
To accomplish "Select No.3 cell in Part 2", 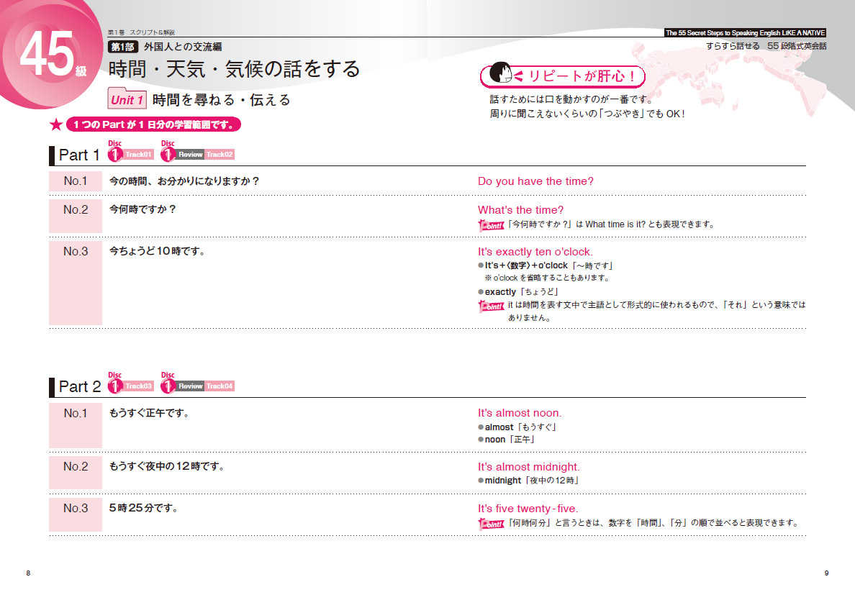I will click(x=76, y=514).
